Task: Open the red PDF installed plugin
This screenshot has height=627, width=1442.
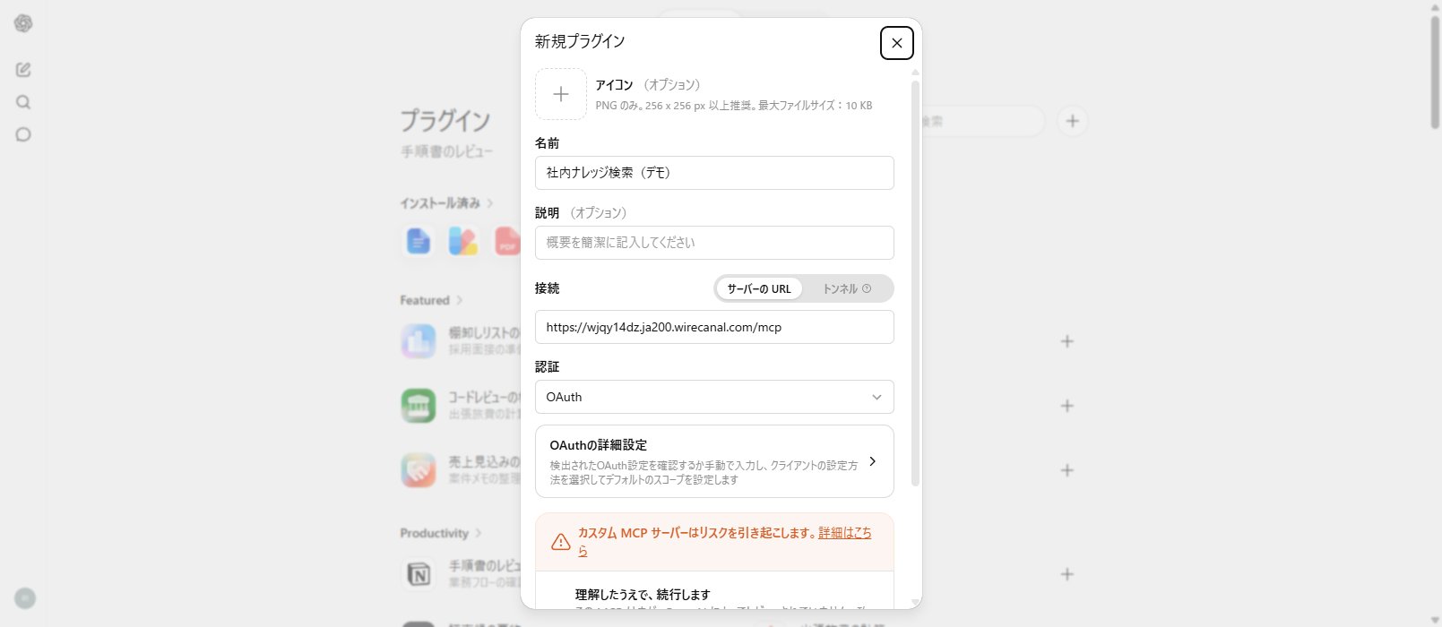Action: [x=507, y=241]
